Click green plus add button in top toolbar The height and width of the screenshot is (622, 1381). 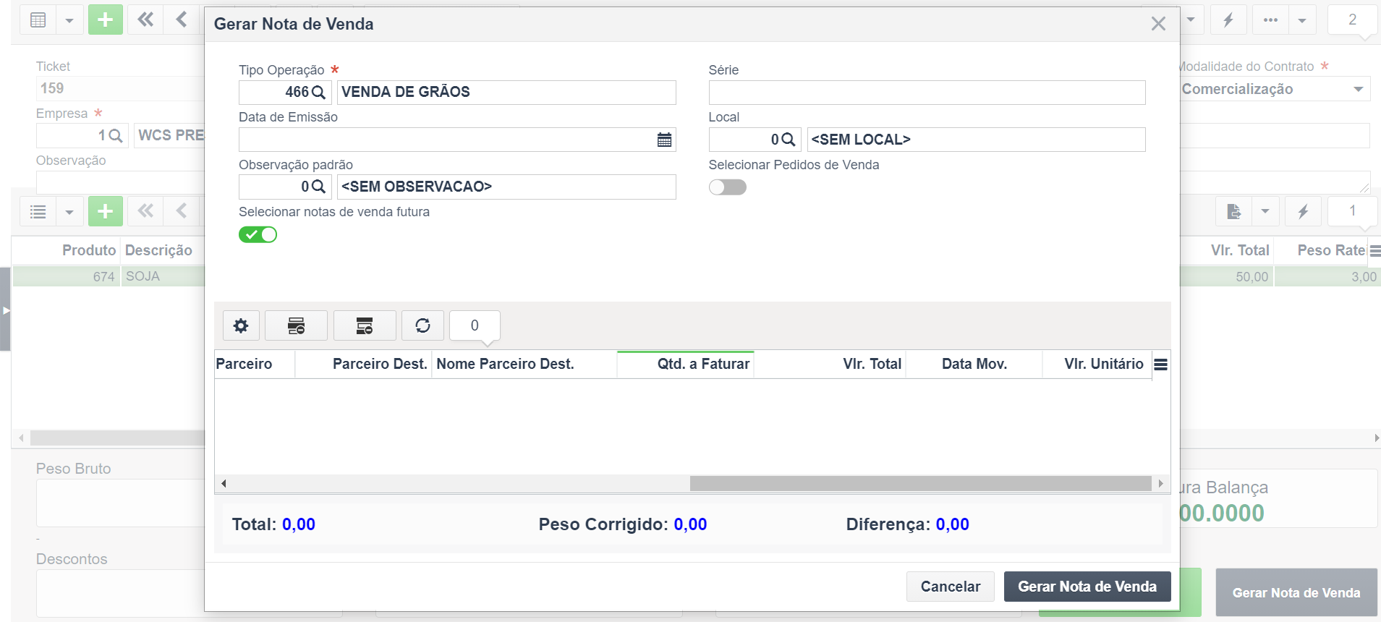tap(106, 20)
